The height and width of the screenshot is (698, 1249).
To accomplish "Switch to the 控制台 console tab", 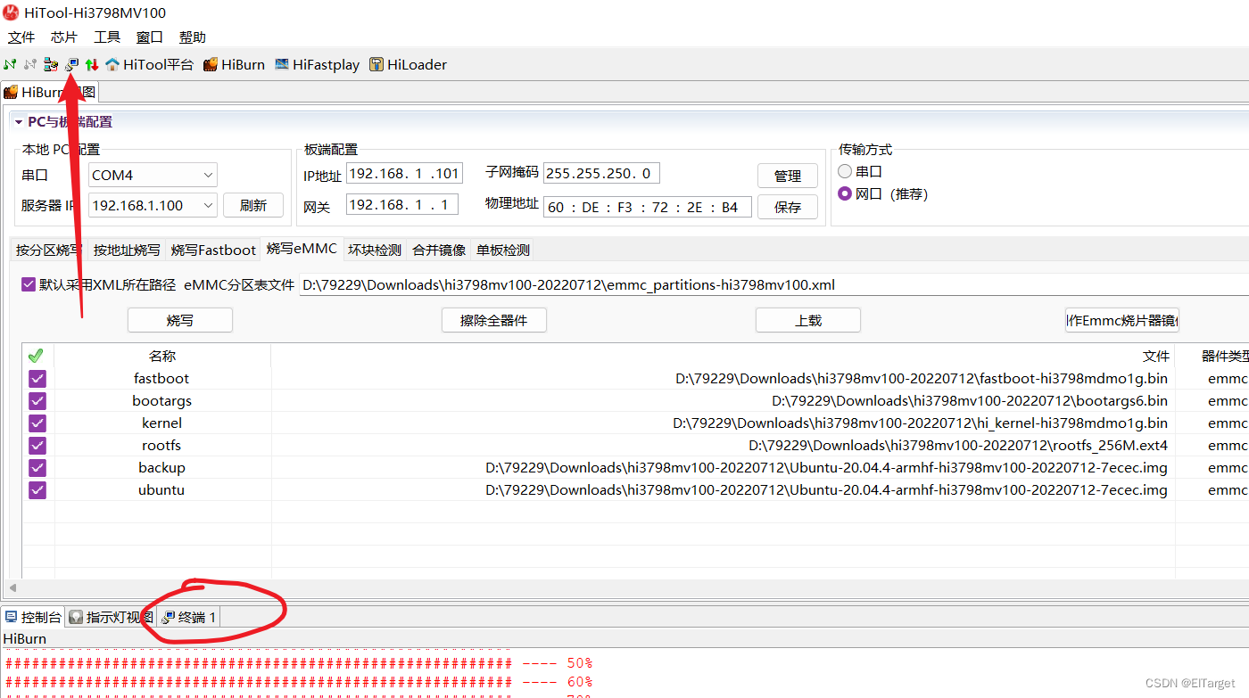I will point(34,617).
